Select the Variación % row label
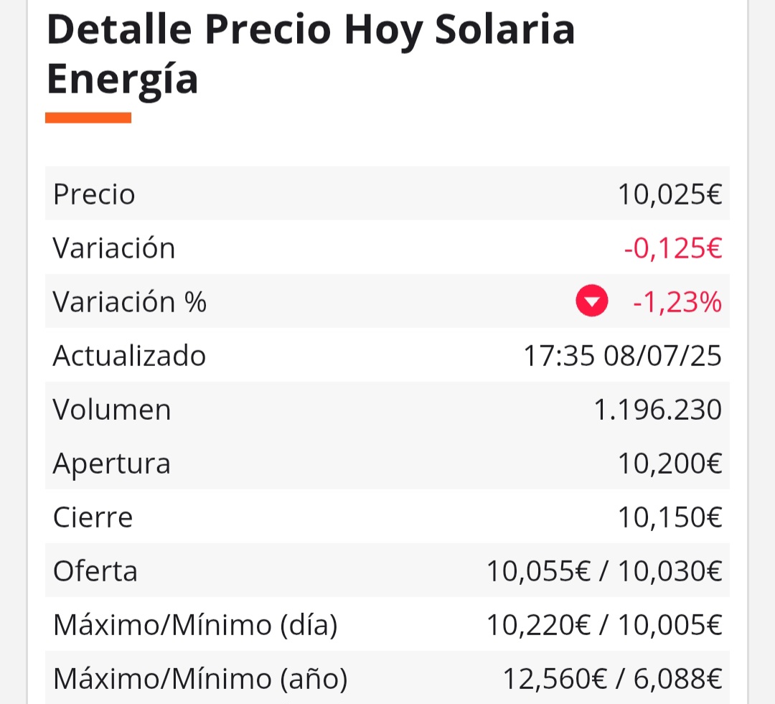Viewport: 775px width, 704px height. 129,301
